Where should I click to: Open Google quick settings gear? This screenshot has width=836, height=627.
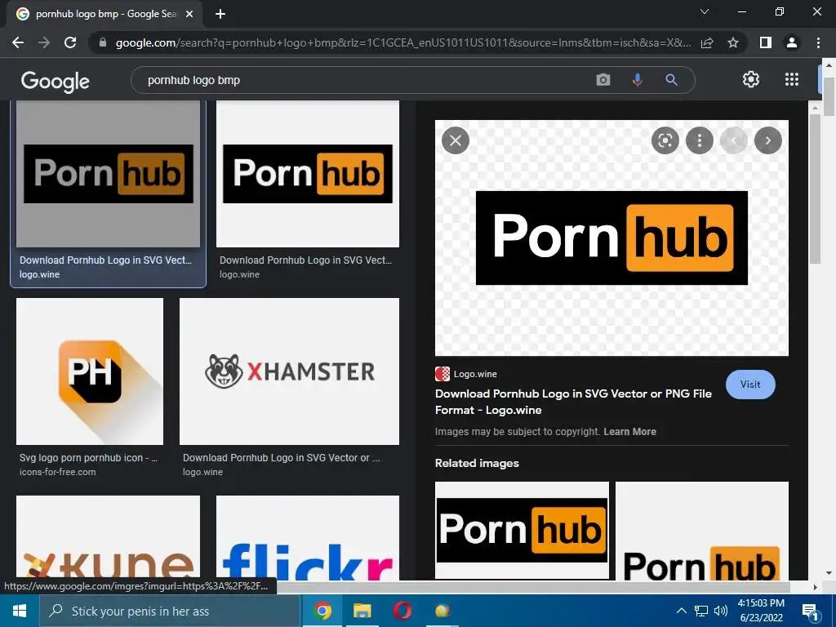[751, 79]
